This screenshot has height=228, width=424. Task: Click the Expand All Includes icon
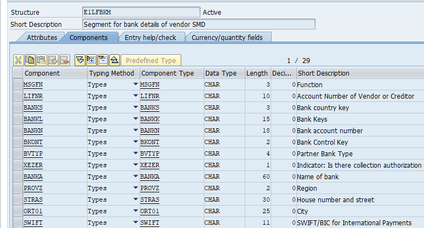point(91,60)
